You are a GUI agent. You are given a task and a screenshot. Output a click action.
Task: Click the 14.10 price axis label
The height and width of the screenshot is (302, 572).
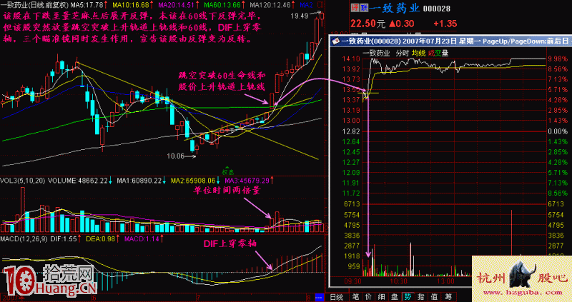(352, 59)
